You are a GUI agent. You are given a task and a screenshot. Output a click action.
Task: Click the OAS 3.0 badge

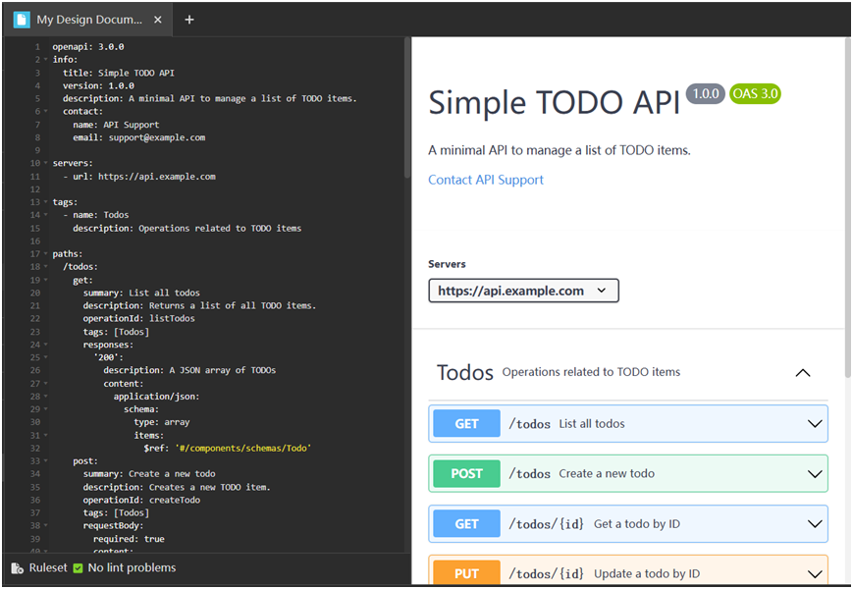click(x=755, y=93)
